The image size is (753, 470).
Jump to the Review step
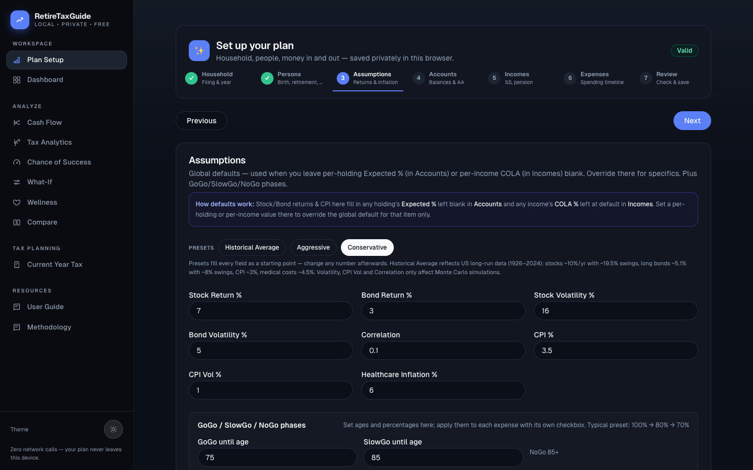[671, 78]
